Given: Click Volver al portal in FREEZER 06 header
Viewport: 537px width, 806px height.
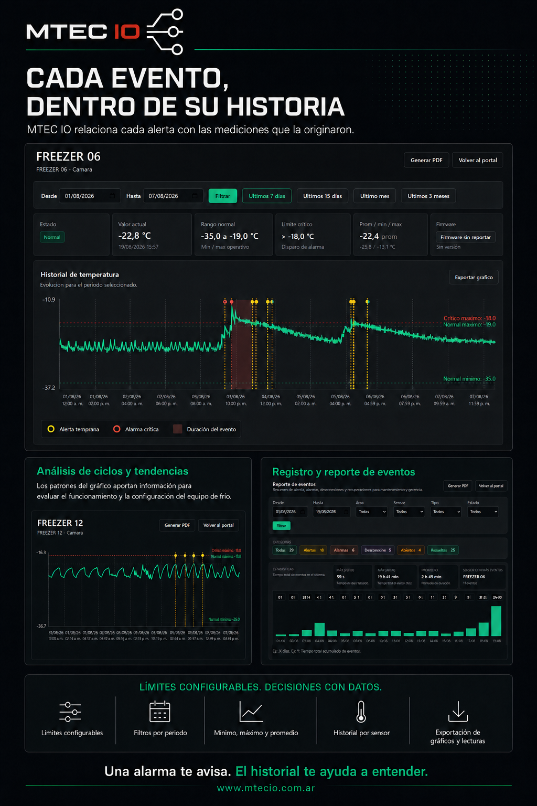Looking at the screenshot, I should [478, 160].
